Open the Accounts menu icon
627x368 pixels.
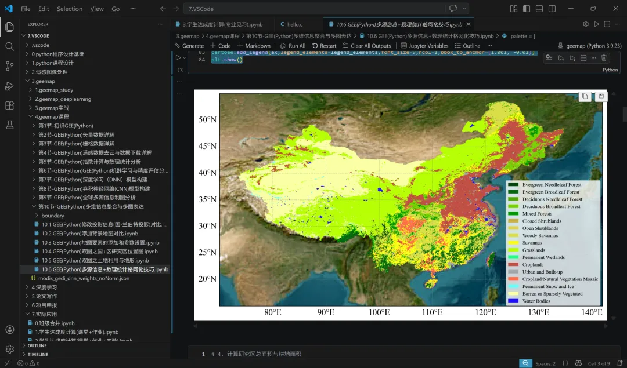[x=10, y=330]
